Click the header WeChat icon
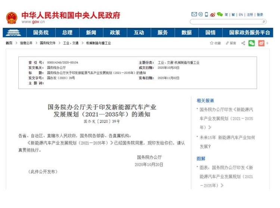 [x=220, y=14]
